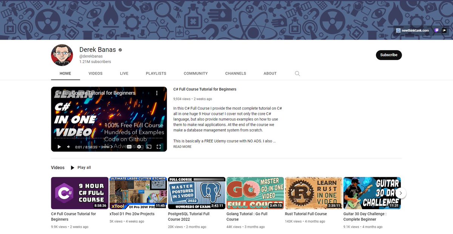
Task: Open the video player settings gear
Action: point(139,147)
